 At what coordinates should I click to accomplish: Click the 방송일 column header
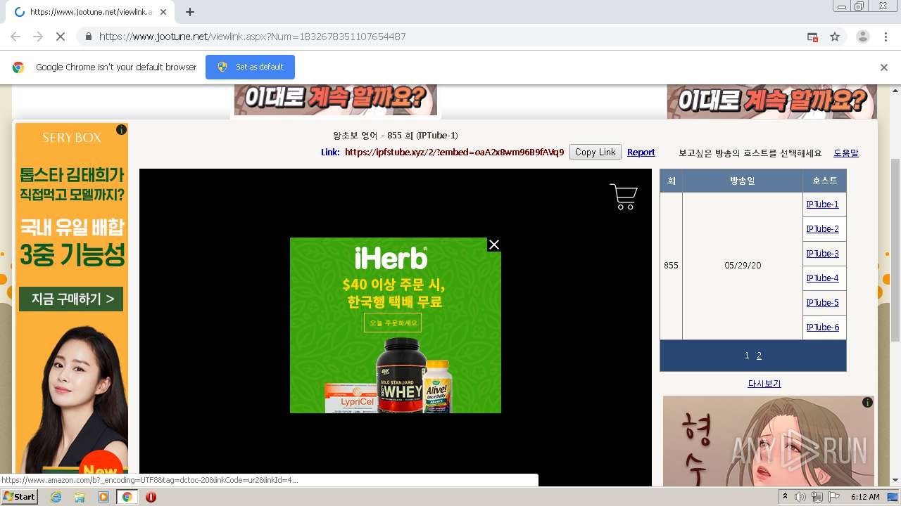[743, 181]
